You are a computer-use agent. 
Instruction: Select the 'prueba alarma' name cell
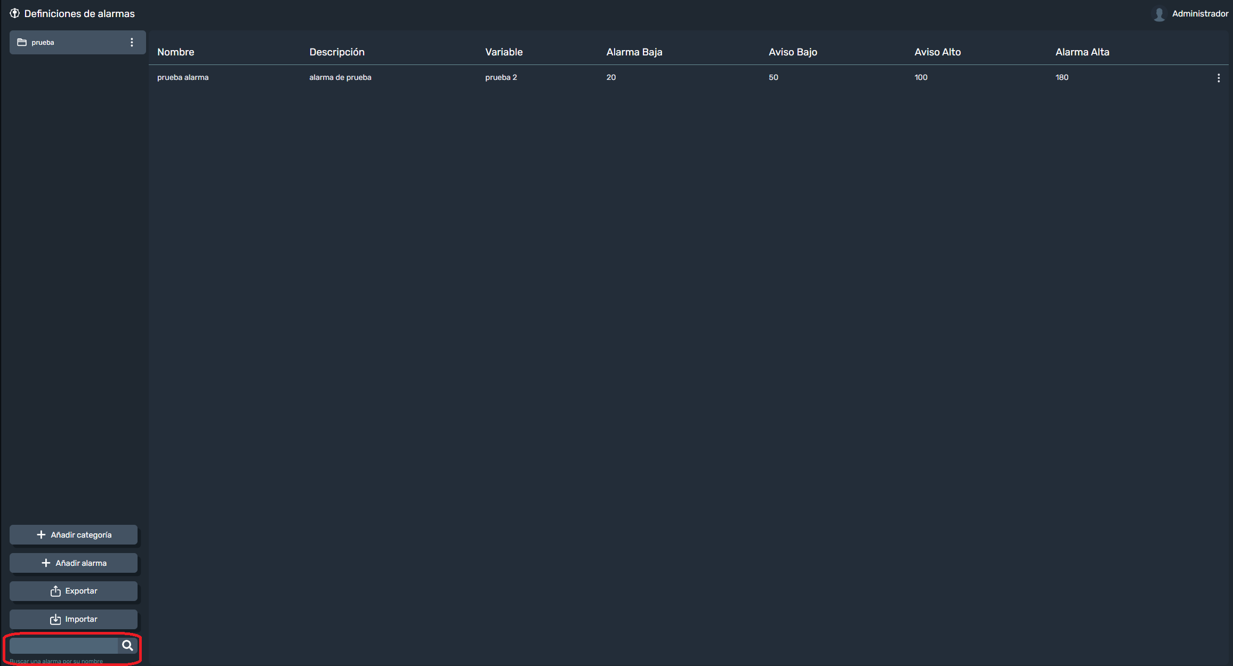pyautogui.click(x=183, y=77)
